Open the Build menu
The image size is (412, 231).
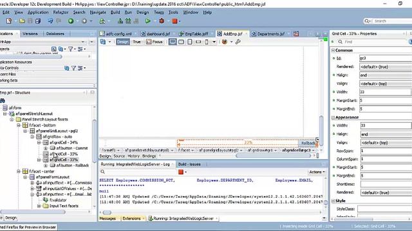(x=115, y=12)
